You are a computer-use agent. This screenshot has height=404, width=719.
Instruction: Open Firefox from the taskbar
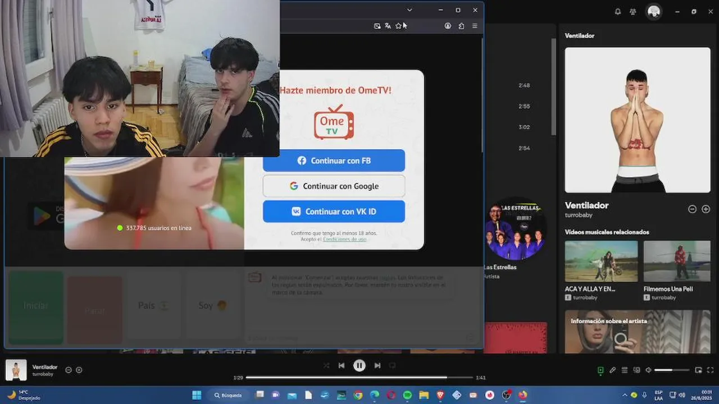click(x=522, y=395)
